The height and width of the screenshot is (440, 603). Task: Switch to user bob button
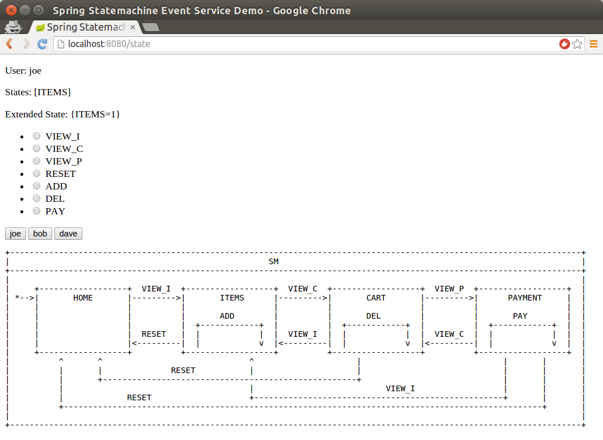coord(40,234)
